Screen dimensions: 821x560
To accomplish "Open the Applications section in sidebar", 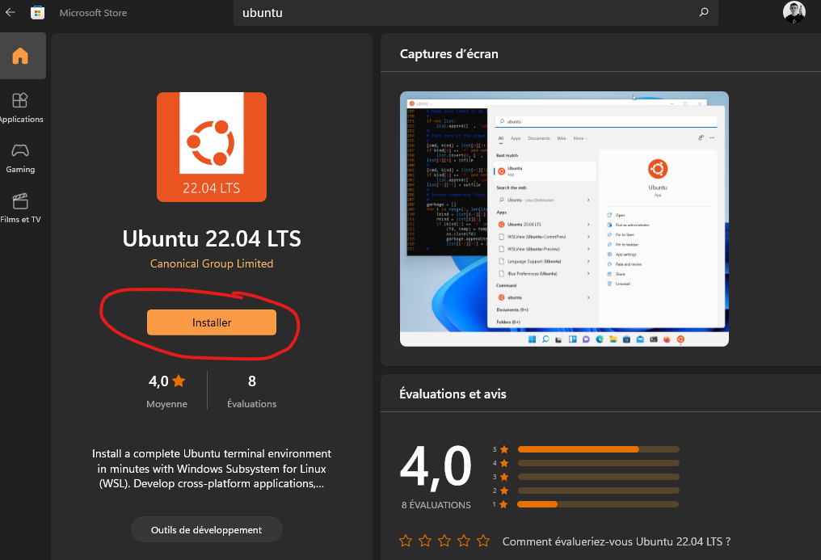I will click(20, 107).
